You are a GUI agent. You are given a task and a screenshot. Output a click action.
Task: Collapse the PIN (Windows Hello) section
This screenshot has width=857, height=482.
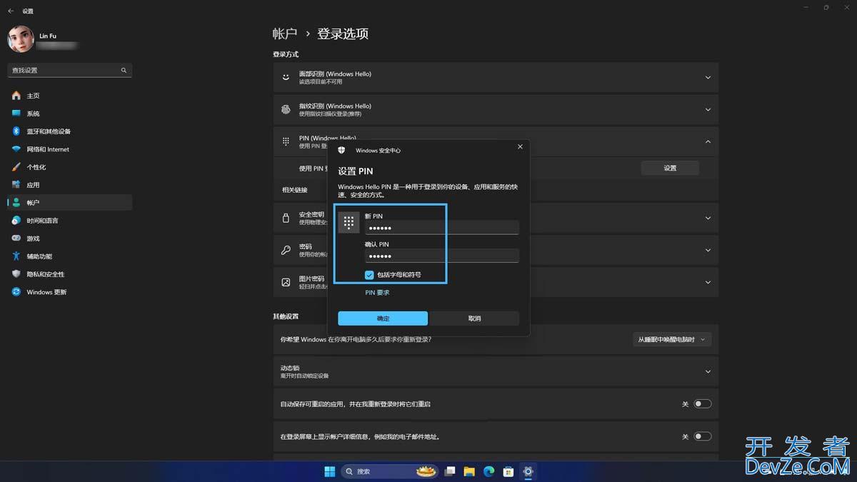click(x=708, y=141)
